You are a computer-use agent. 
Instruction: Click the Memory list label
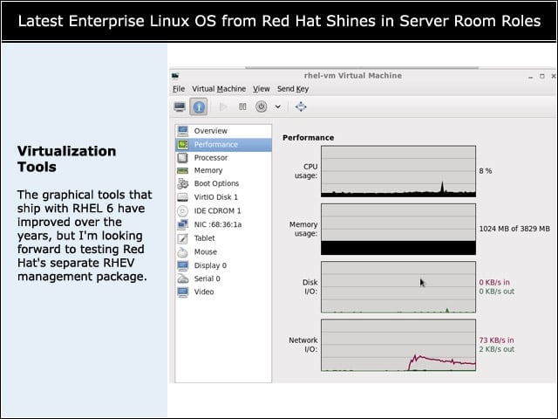[x=208, y=170]
